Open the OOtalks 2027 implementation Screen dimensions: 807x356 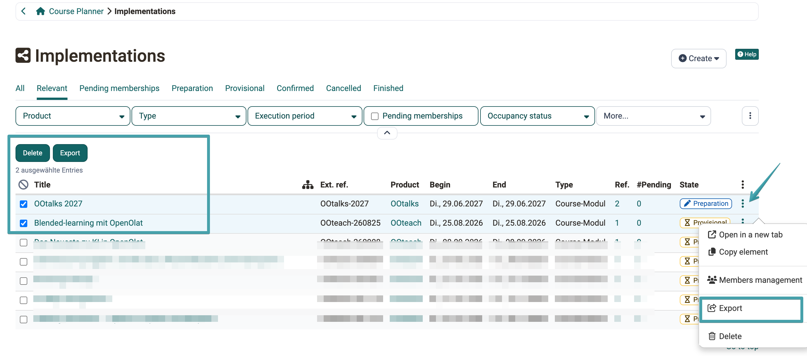click(58, 204)
